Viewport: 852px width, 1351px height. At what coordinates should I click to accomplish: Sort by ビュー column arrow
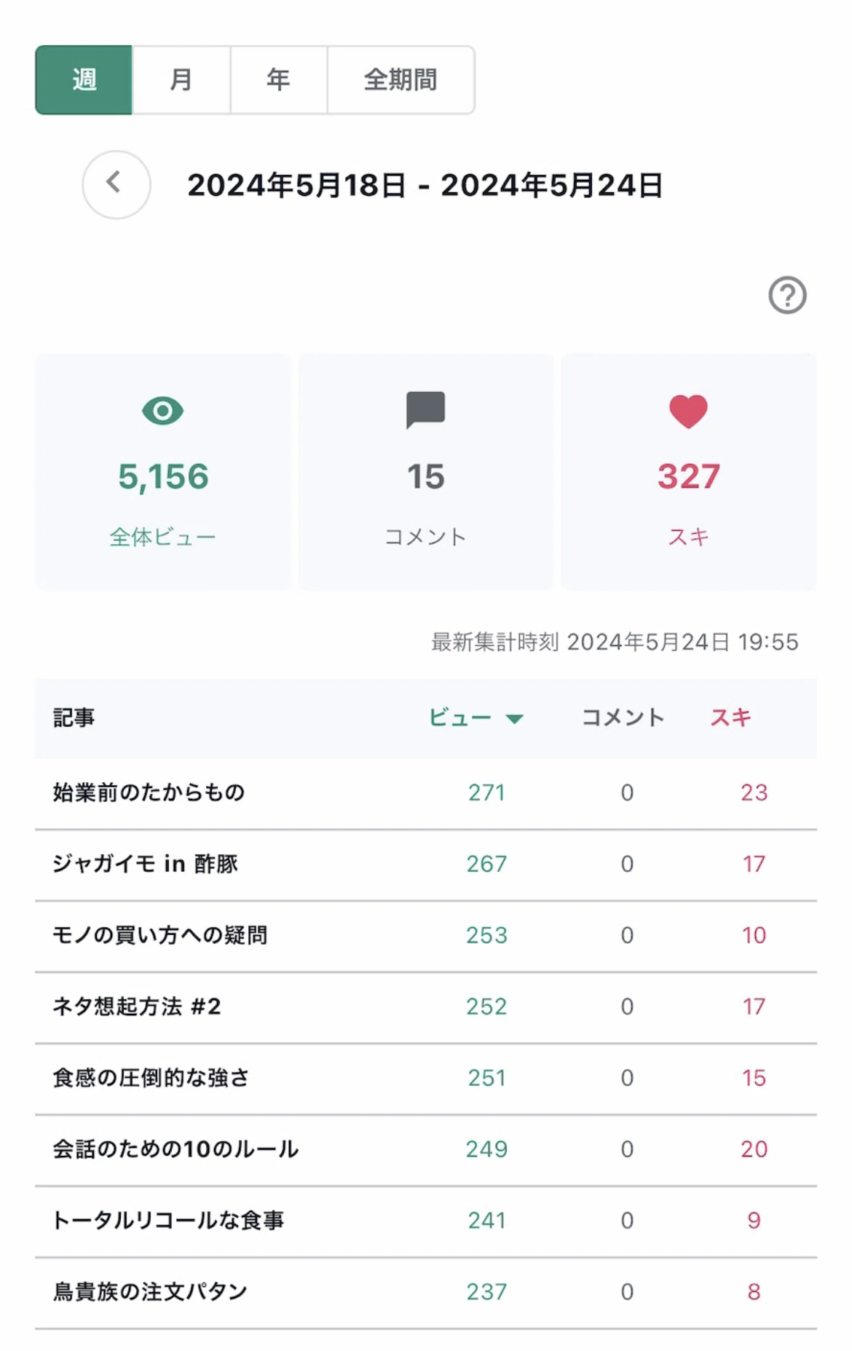pos(514,719)
